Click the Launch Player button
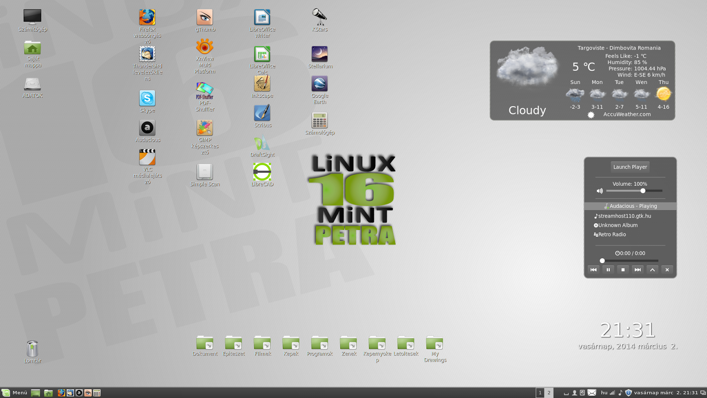 (630, 167)
